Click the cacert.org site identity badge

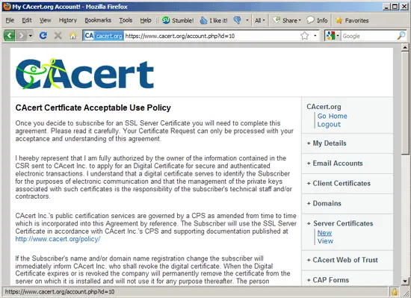[104, 36]
